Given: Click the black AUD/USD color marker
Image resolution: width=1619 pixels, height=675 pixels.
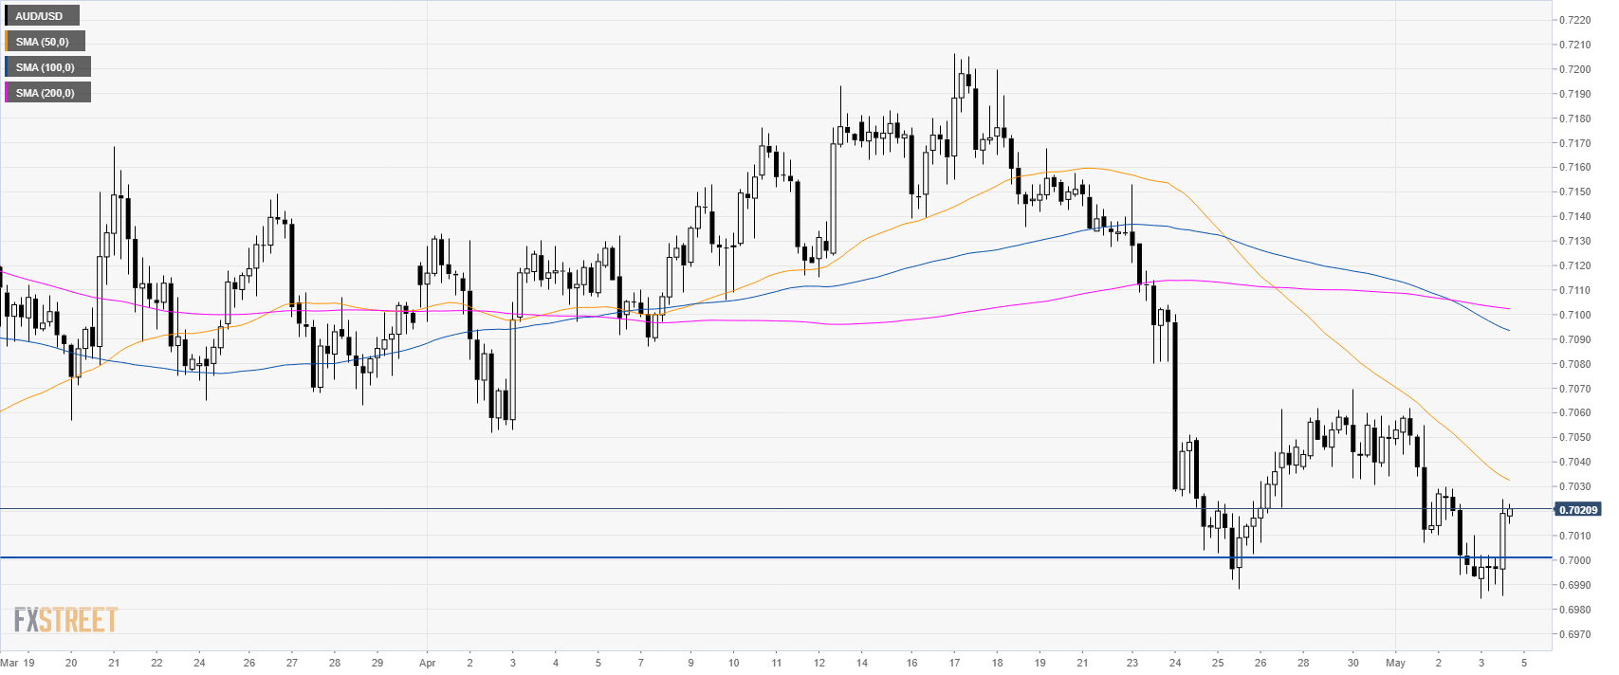Looking at the screenshot, I should point(6,16).
